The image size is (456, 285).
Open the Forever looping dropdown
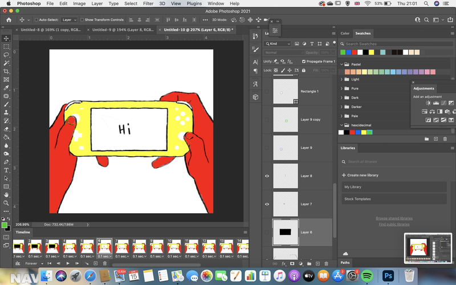34,263
